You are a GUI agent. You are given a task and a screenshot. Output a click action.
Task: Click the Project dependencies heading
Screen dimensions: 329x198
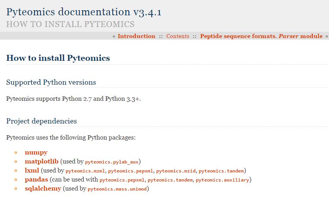coord(41,121)
